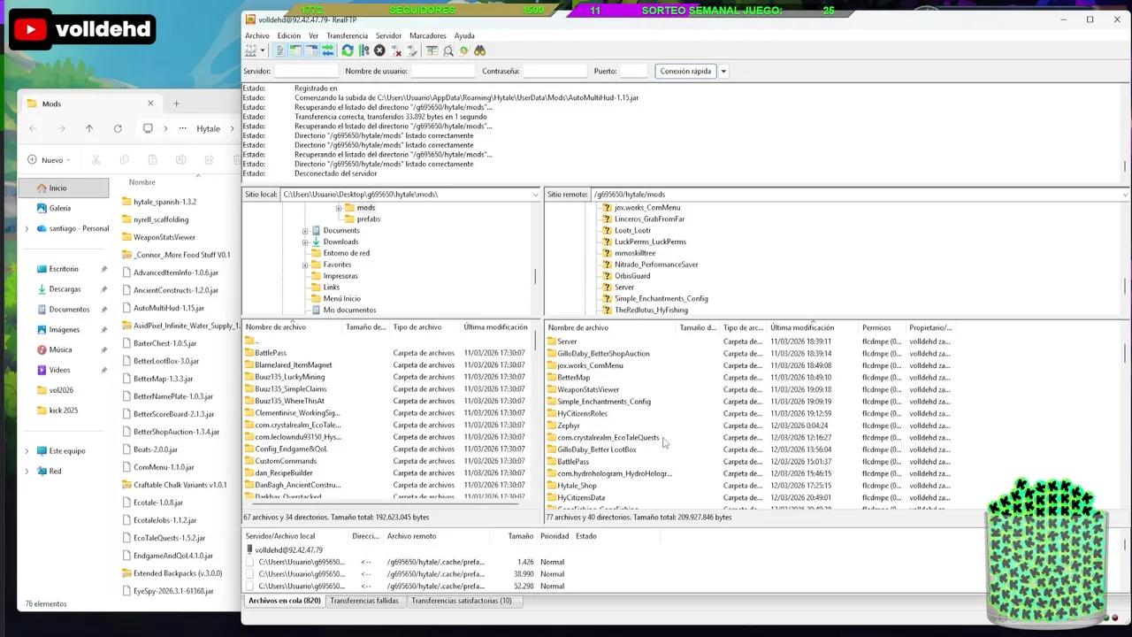Open the Transferencia menu
1132x637 pixels.
[x=347, y=36]
